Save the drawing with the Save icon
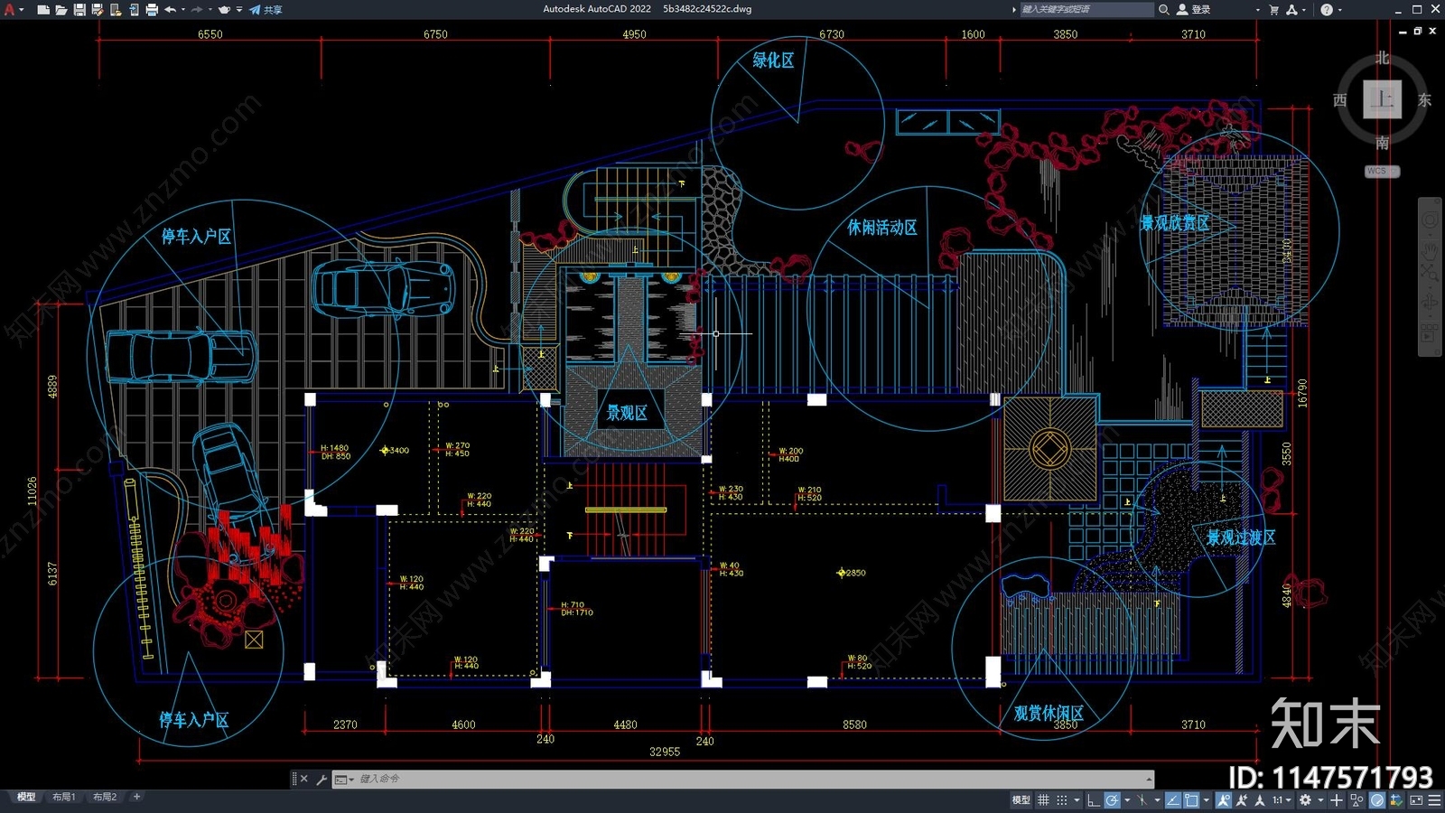Image resolution: width=1445 pixels, height=813 pixels. (x=79, y=10)
